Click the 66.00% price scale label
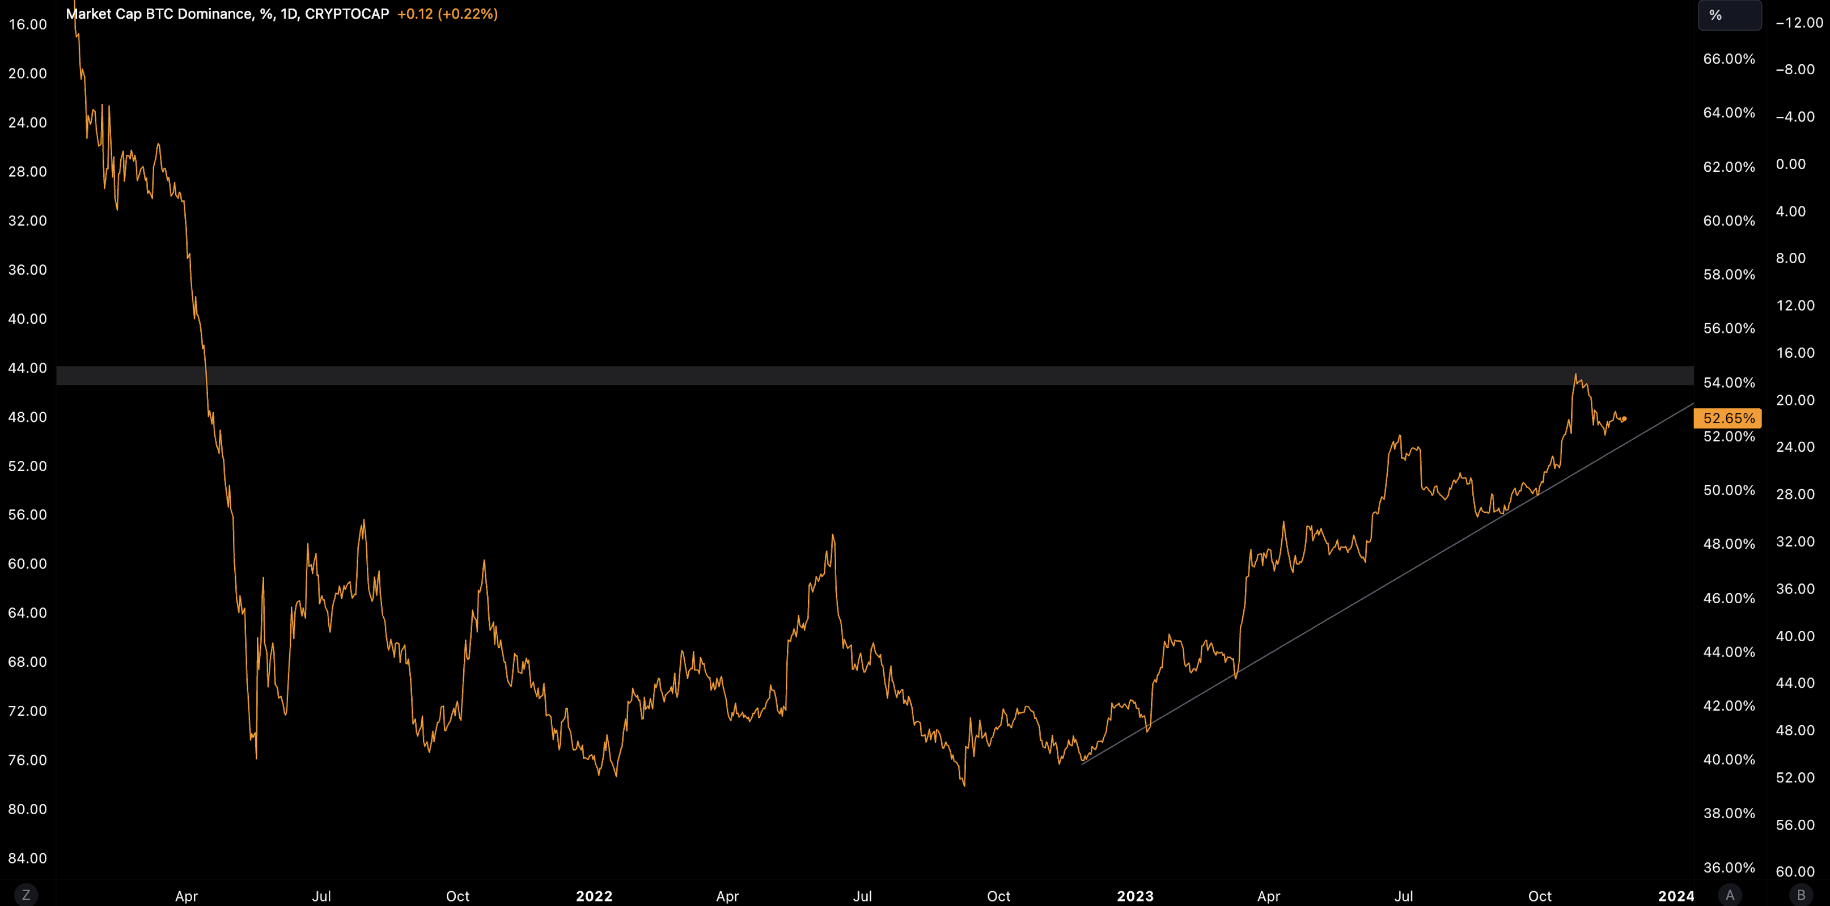 [x=1729, y=59]
